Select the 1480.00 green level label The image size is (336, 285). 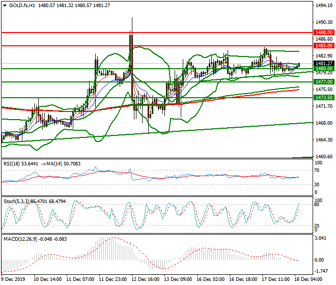[x=324, y=69]
